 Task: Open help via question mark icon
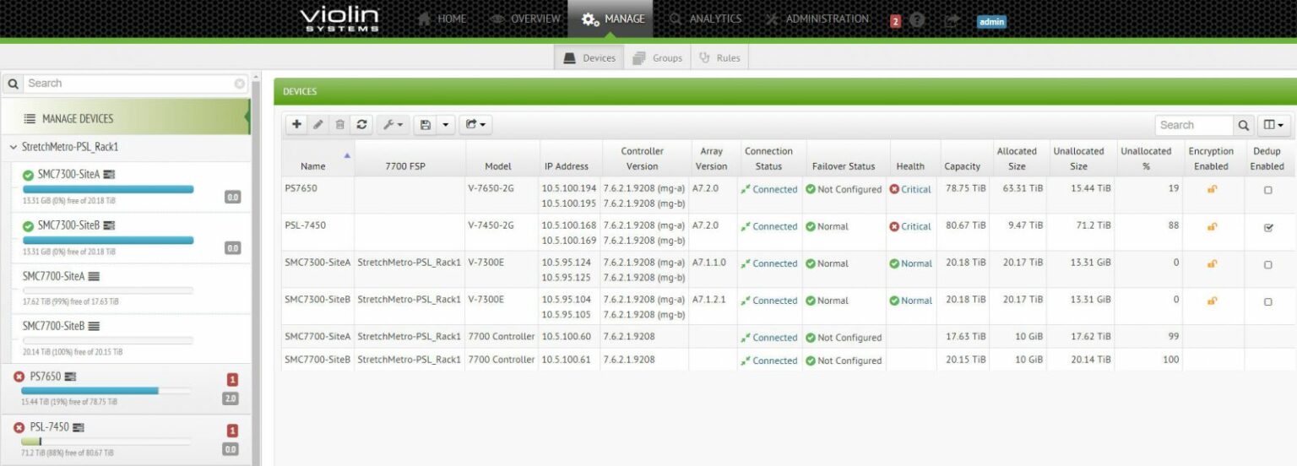pyautogui.click(x=917, y=20)
